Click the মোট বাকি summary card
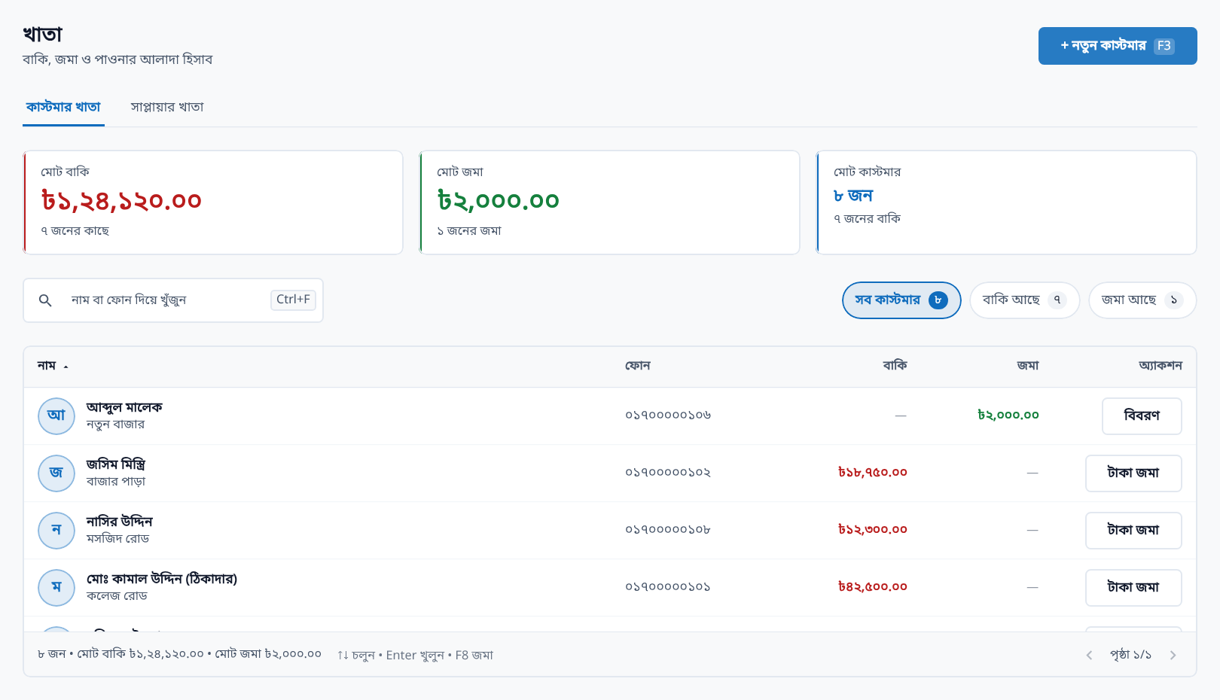Image resolution: width=1220 pixels, height=700 pixels. tap(213, 202)
